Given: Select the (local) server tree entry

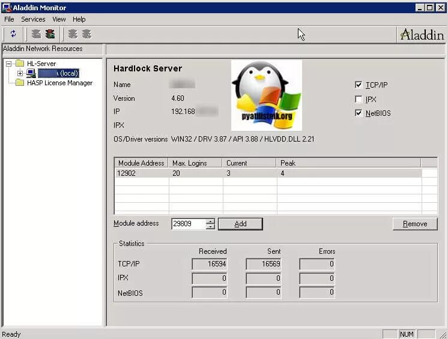Looking at the screenshot, I should (59, 73).
